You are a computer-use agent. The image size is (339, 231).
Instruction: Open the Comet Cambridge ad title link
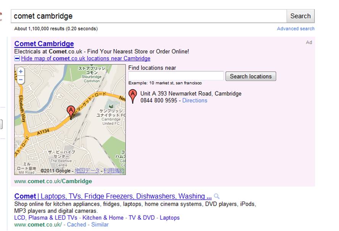point(44,44)
